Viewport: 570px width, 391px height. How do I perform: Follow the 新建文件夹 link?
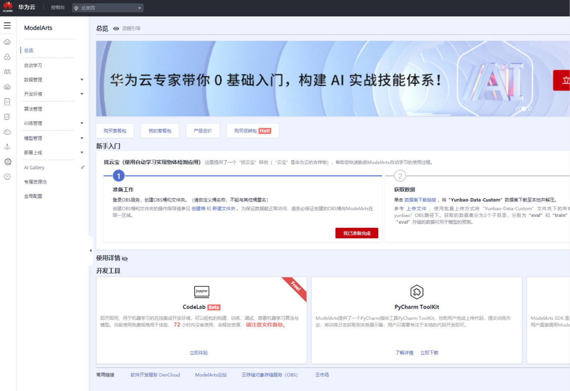tap(224, 209)
